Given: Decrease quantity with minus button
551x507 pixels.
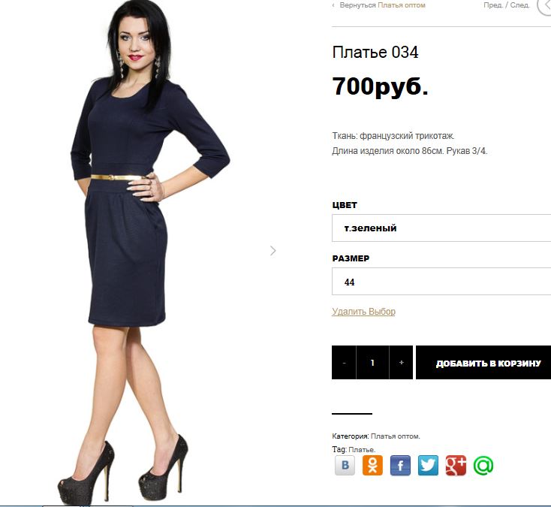Looking at the screenshot, I should click(344, 363).
